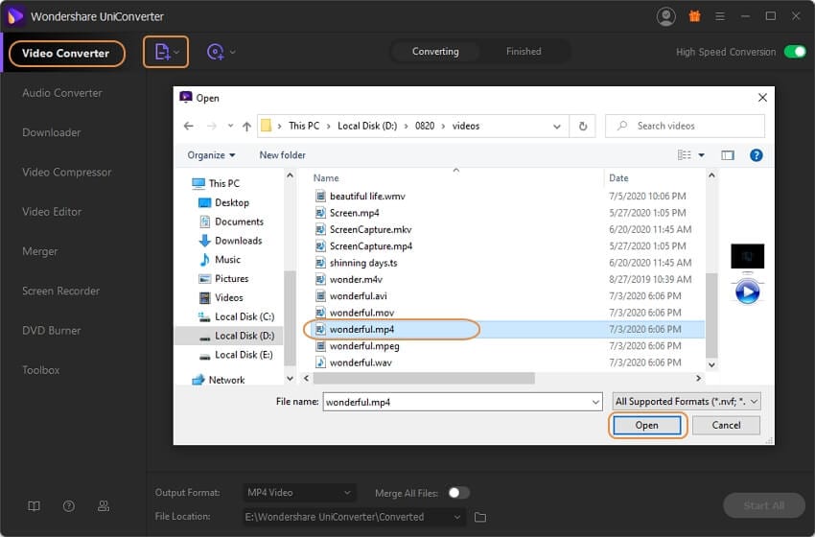
Task: Toggle the preview pane icon
Action: point(728,155)
